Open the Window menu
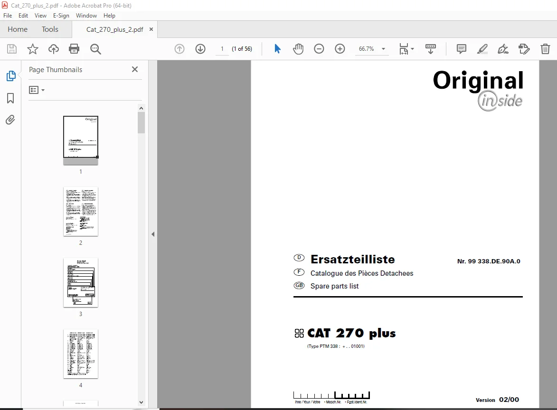This screenshot has width=557, height=410. tap(86, 16)
